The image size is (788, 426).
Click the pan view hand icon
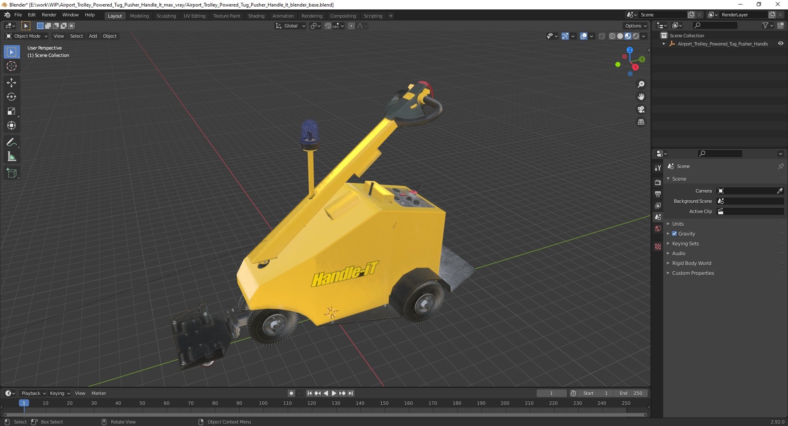click(641, 97)
